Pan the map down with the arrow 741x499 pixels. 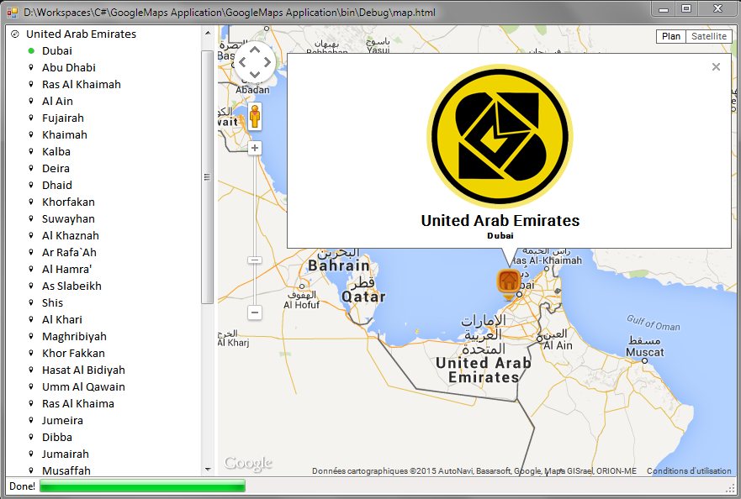255,74
